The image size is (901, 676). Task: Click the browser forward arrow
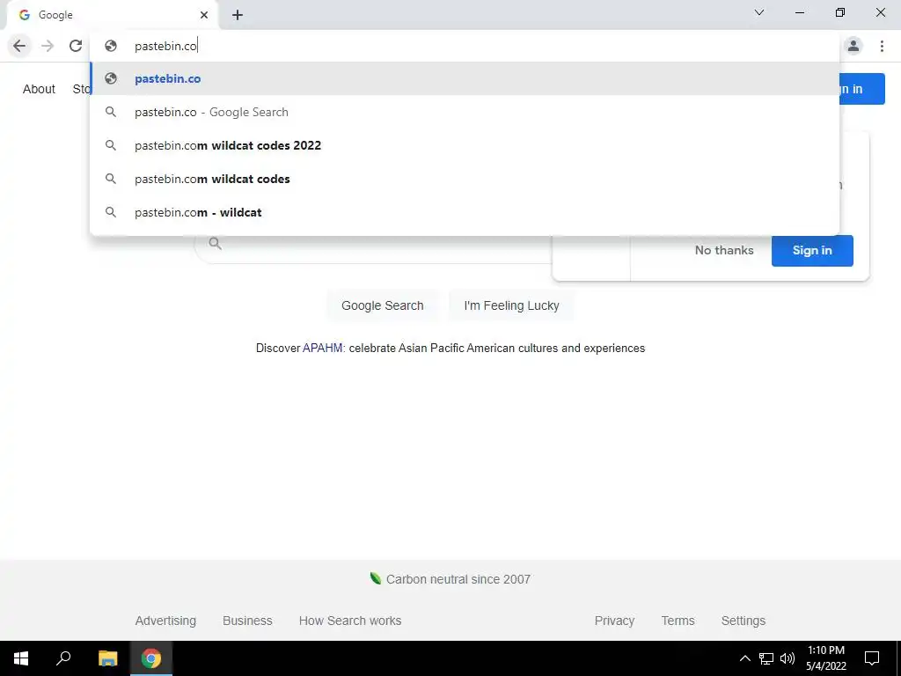(x=48, y=46)
